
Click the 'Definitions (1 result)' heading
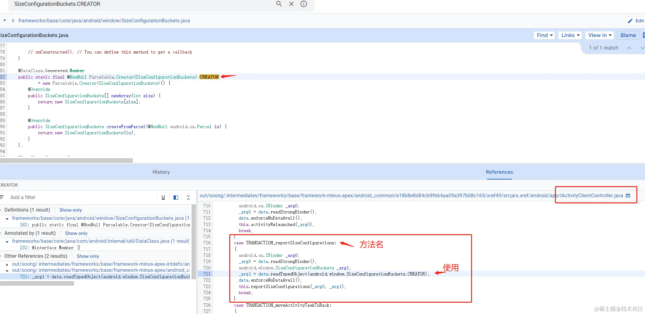(x=27, y=210)
